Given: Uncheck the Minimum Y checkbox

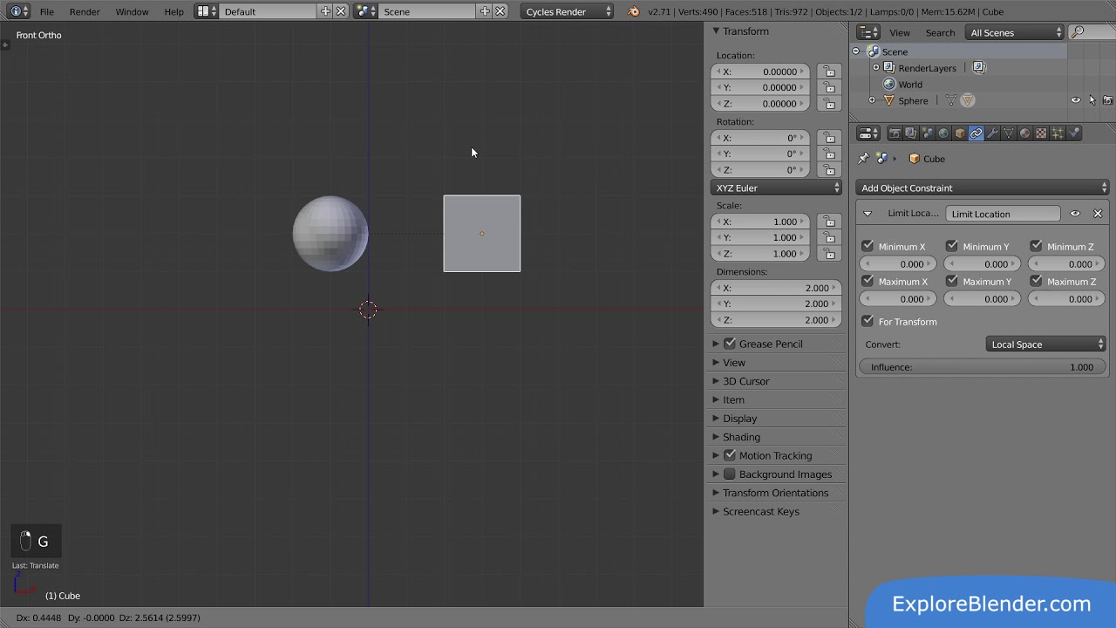Looking at the screenshot, I should [952, 247].
